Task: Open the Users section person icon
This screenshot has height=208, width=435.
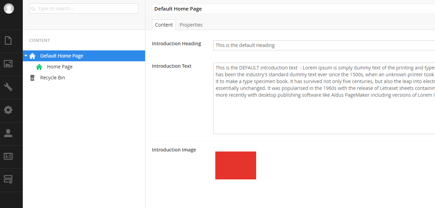Action: (8, 133)
